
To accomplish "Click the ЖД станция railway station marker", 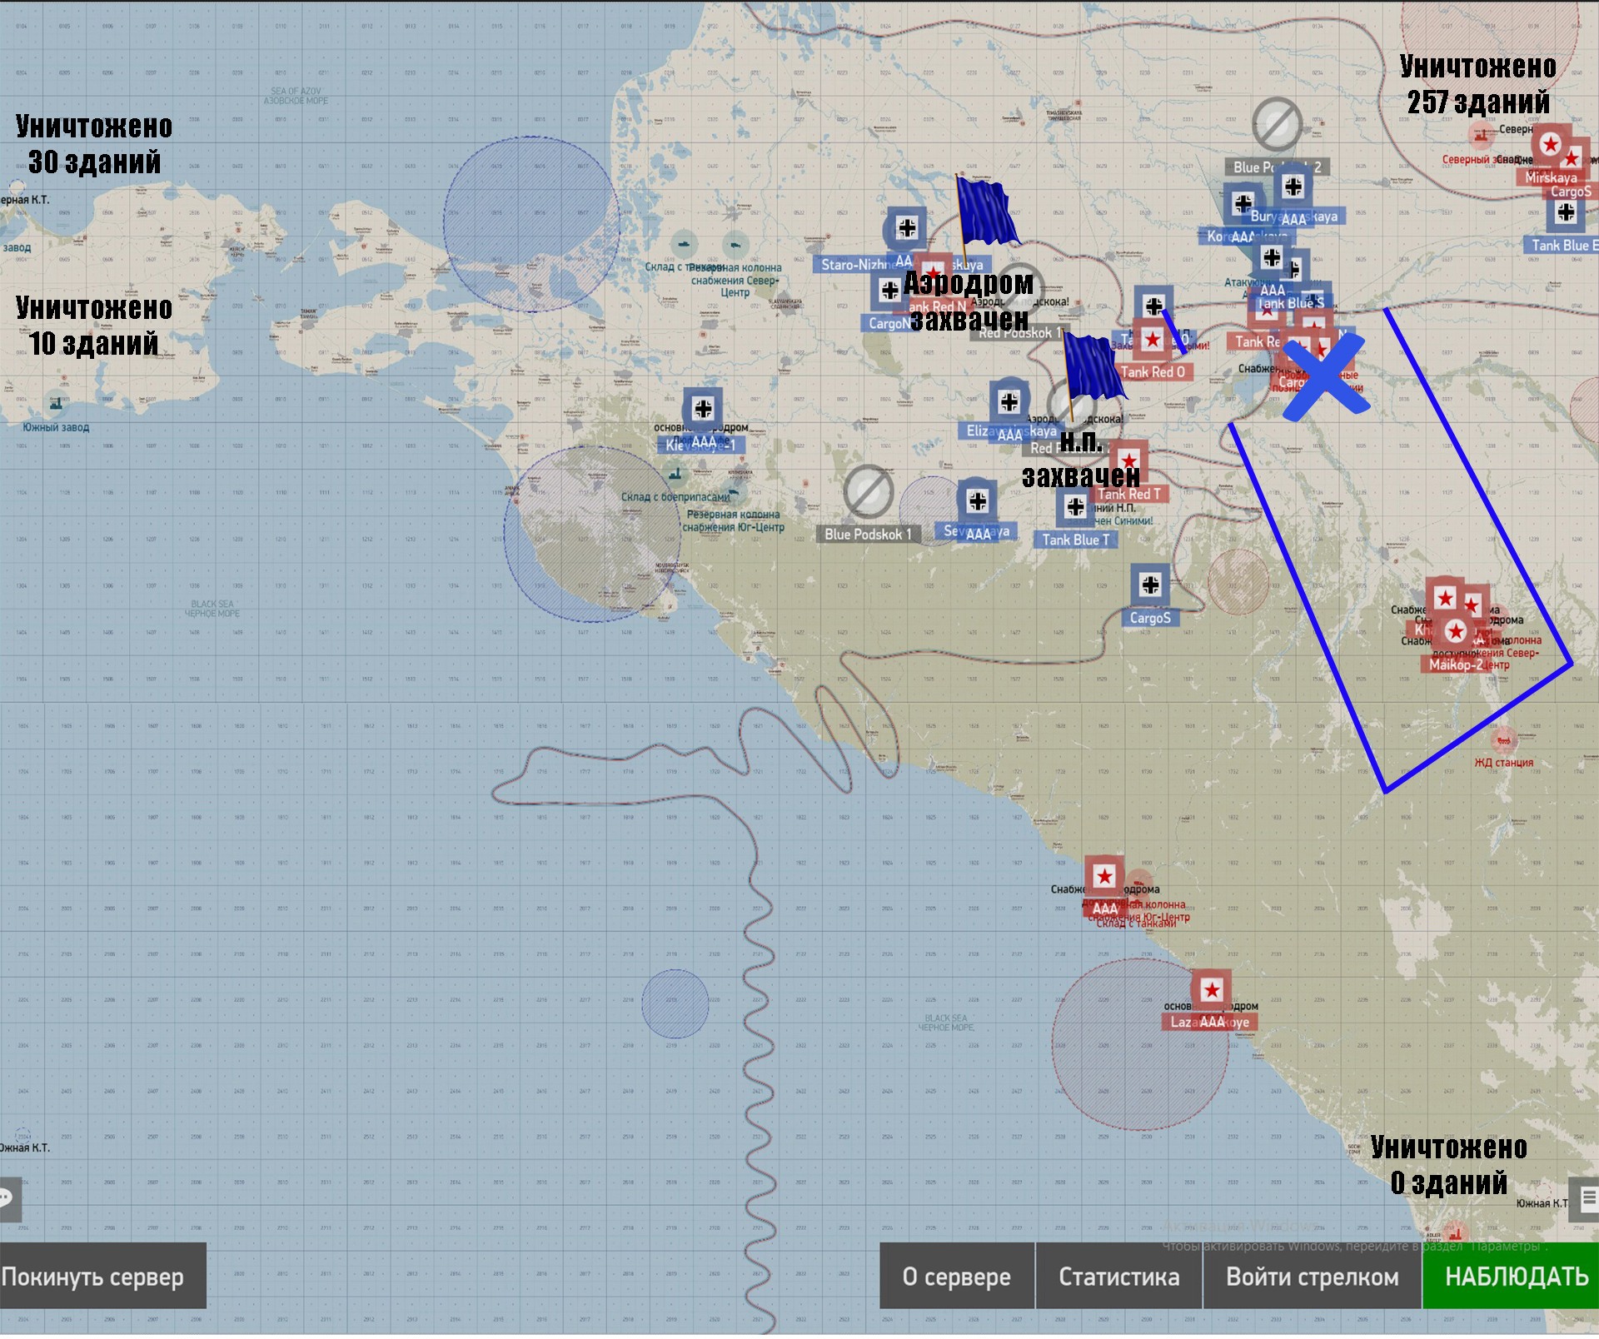I will [x=1504, y=741].
